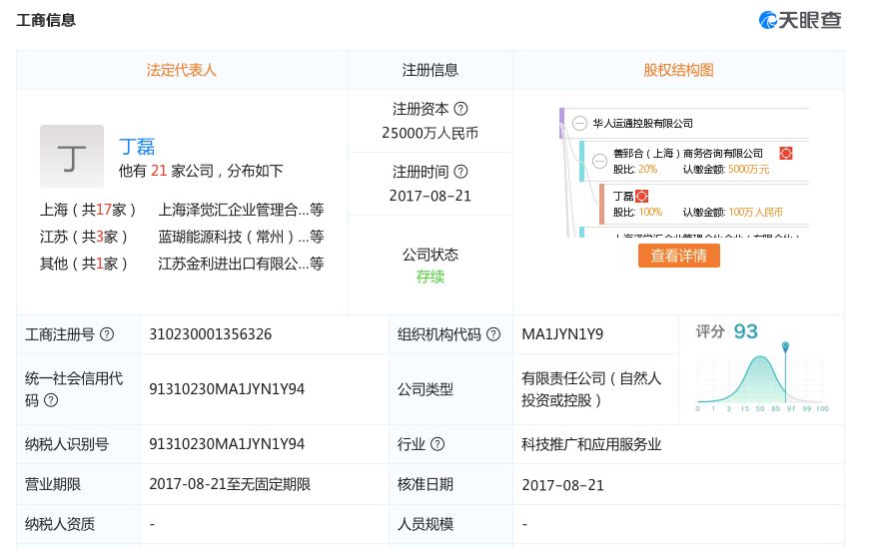Screen dimensions: 872x548
Task: Click the 有限责任公司 company type value
Action: point(591,389)
